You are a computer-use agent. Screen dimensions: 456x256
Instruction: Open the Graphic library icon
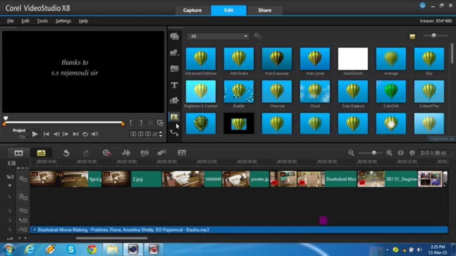174,101
